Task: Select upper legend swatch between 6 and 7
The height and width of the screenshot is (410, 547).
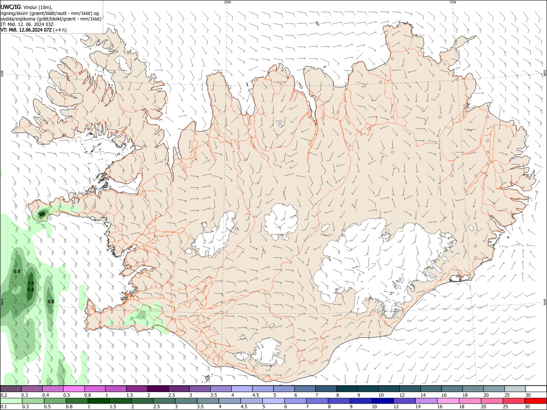Action: pyautogui.click(x=305, y=389)
